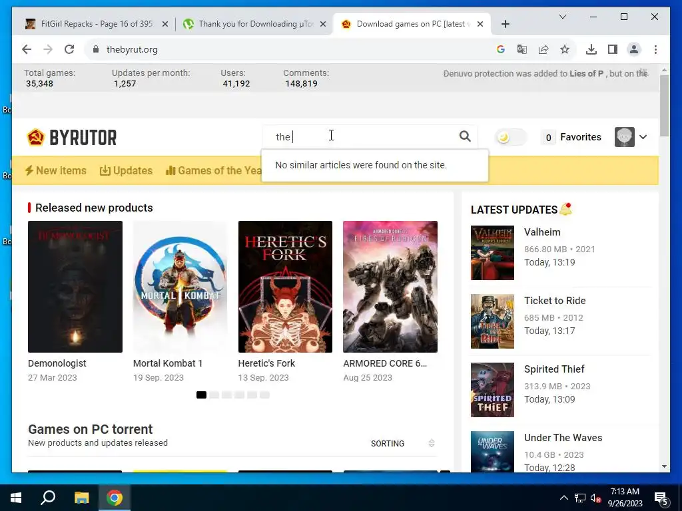This screenshot has width=682, height=511.
Task: Click the user avatar image
Action: [x=624, y=137]
